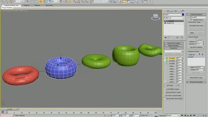Collapse the Channel Parameters rollout
The image size is (208, 117).
coord(196,14)
